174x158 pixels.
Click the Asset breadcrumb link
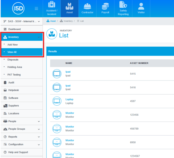tap(53, 21)
